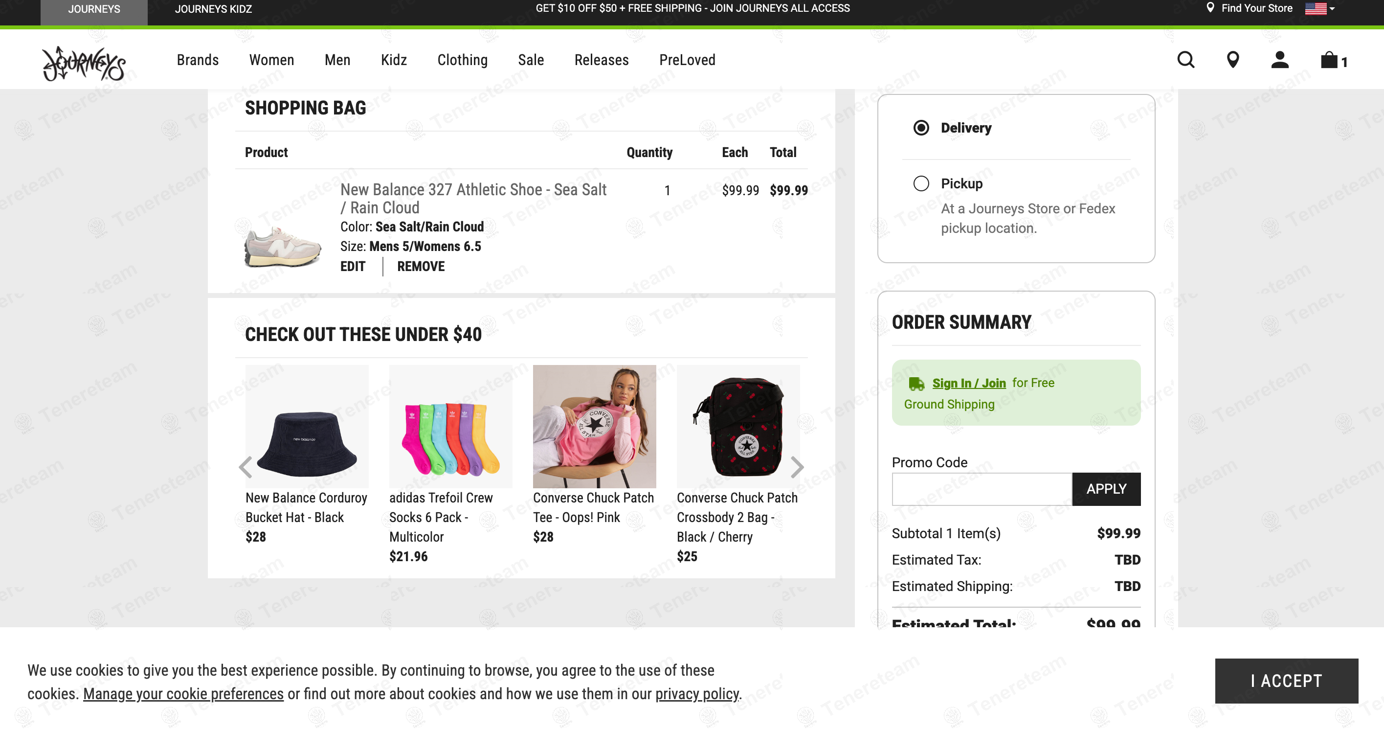Open the account profile icon
This screenshot has height=729, width=1384.
point(1280,60)
